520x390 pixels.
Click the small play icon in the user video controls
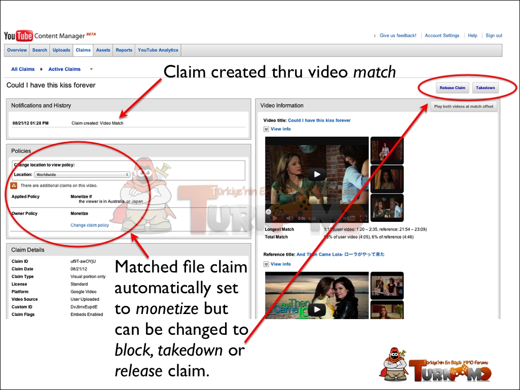click(275, 218)
